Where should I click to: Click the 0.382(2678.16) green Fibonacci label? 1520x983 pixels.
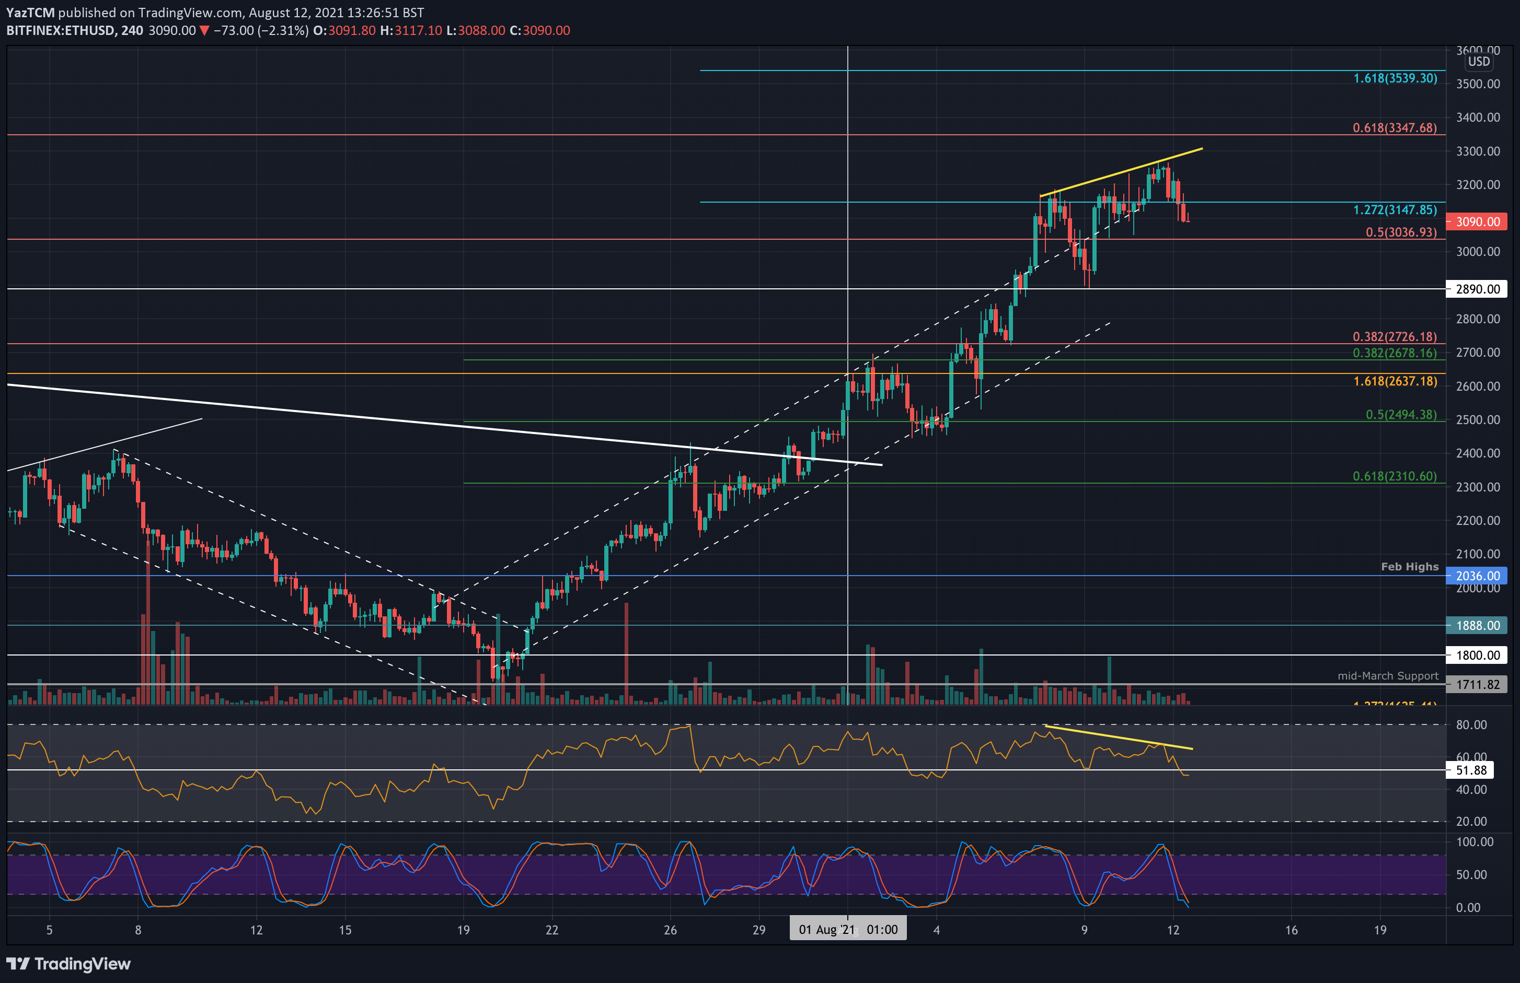point(1395,353)
